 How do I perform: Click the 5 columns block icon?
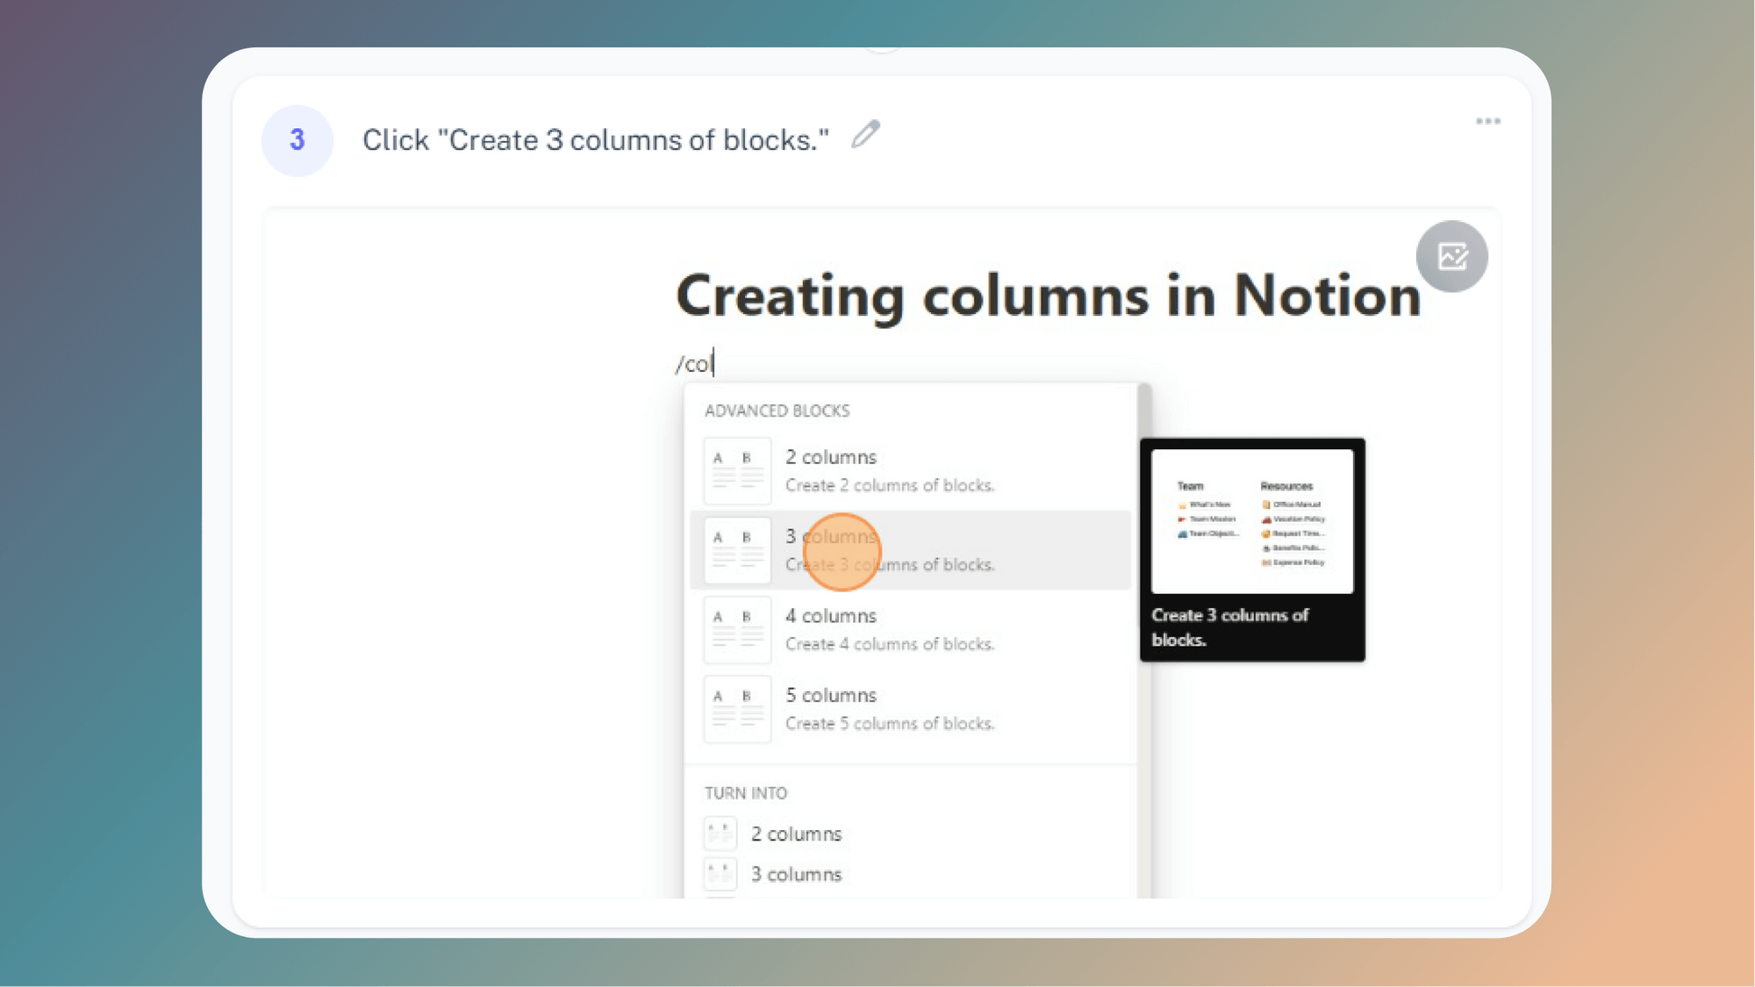[737, 709]
